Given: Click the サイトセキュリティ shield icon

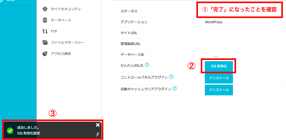Looking at the screenshot, I should [x=45, y=9].
